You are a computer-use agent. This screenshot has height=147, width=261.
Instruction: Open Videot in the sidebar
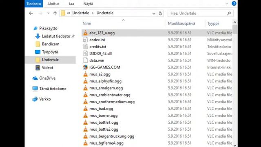point(47,68)
